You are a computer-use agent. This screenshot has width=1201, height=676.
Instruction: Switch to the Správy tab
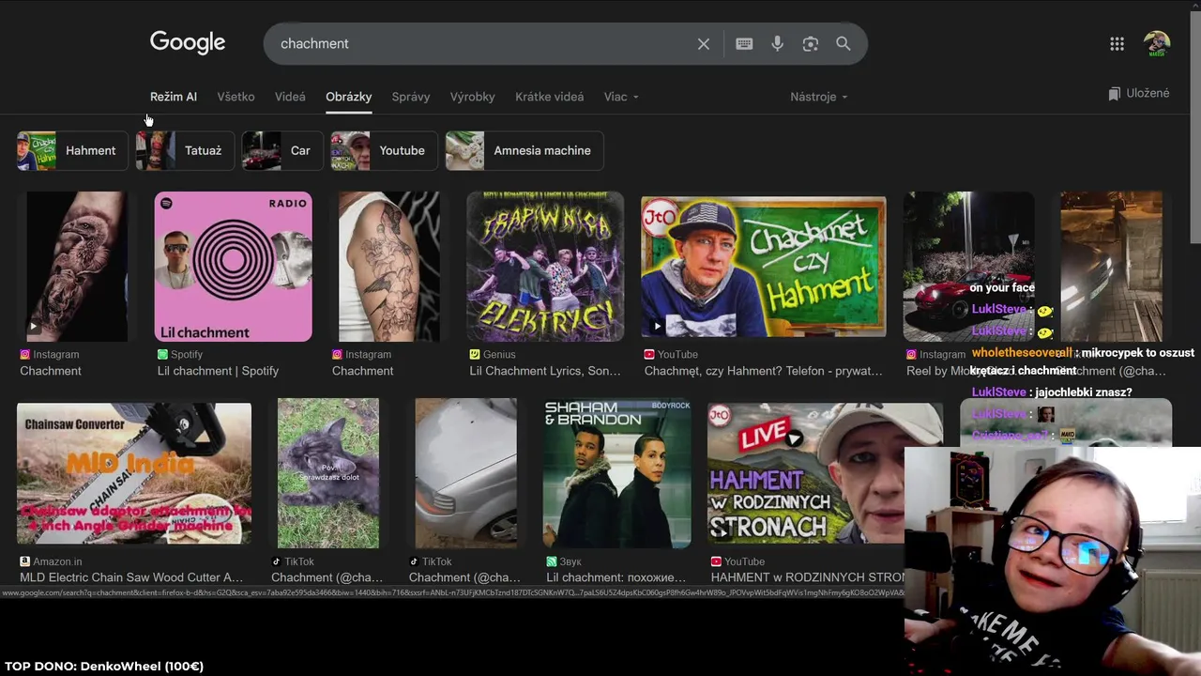(411, 97)
